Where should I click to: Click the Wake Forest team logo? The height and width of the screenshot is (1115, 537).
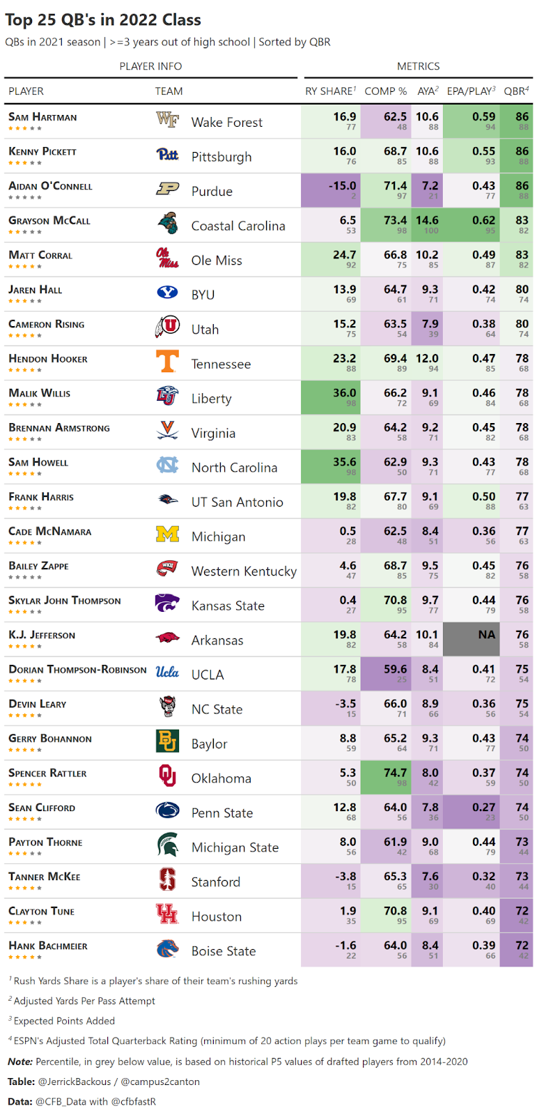(x=167, y=121)
